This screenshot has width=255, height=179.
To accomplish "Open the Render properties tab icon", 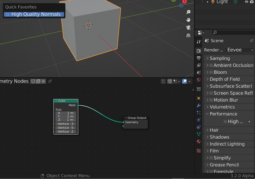I will [199, 51].
